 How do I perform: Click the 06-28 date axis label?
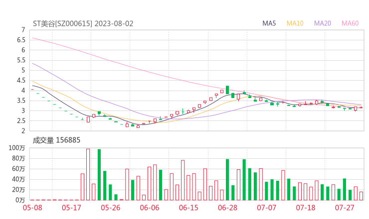point(227,208)
